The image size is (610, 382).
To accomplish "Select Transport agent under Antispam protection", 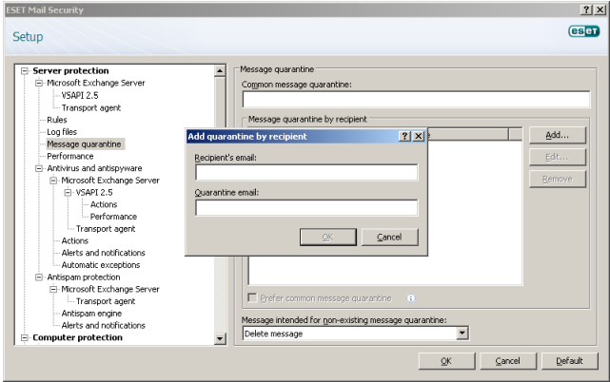I will tap(106, 301).
